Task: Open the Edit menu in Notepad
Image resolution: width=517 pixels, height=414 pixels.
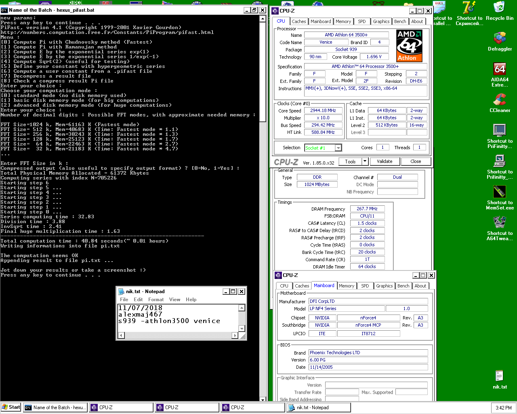Action: (138, 300)
